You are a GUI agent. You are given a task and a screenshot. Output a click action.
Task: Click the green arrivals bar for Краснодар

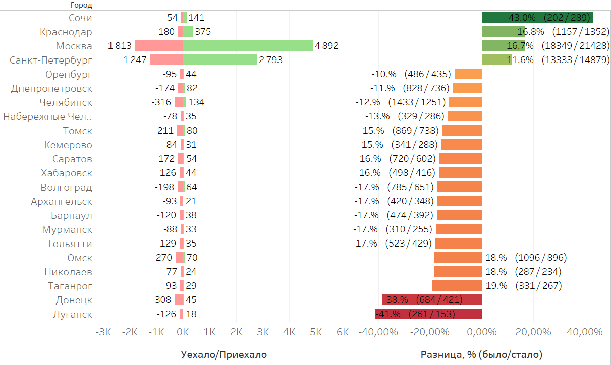pyautogui.click(x=187, y=32)
